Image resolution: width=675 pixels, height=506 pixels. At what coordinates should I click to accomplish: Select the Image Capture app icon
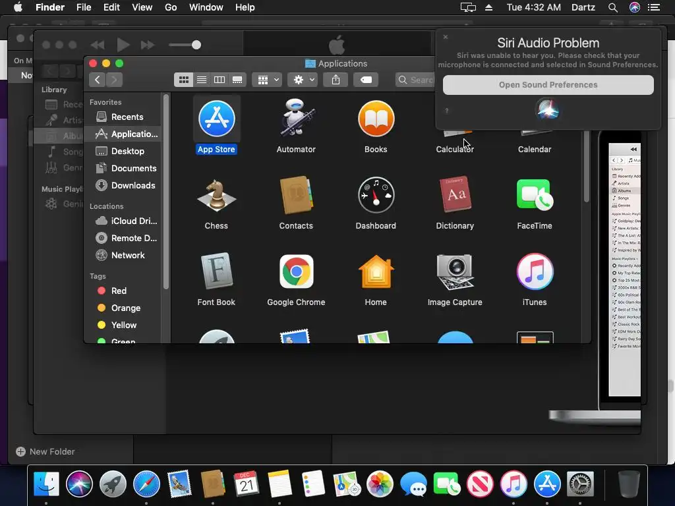[455, 271]
